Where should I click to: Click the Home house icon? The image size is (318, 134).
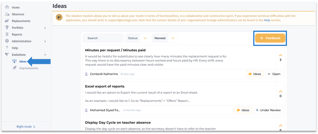(x=7, y=7)
